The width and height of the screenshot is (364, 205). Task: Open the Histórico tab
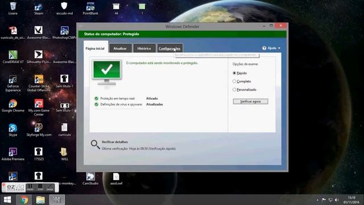click(144, 48)
